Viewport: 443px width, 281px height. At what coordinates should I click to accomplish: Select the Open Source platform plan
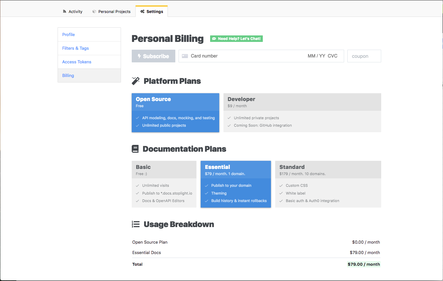click(x=175, y=112)
